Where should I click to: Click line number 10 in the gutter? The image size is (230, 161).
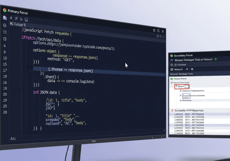tap(5, 58)
